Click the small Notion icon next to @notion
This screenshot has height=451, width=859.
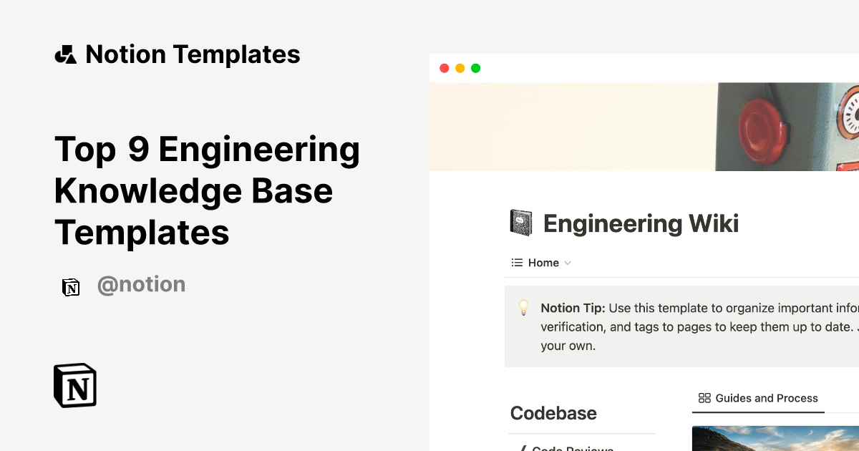click(71, 286)
